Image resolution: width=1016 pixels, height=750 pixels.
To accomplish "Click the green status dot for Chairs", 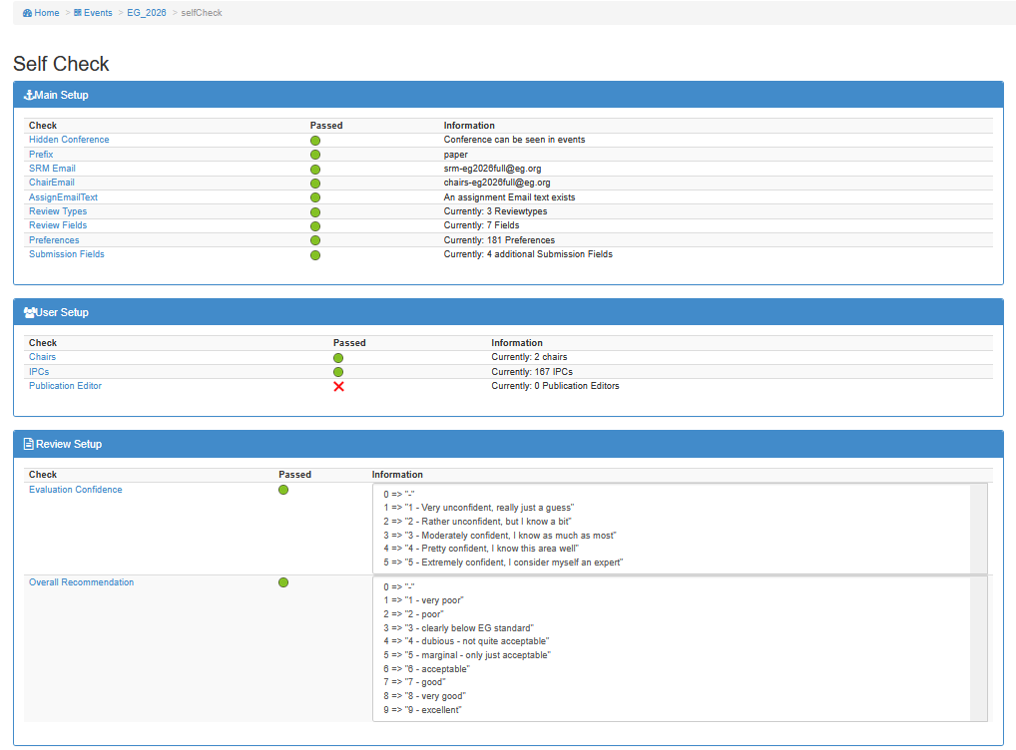I will point(338,358).
